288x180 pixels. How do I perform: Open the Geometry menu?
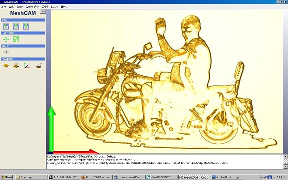coord(32,6)
